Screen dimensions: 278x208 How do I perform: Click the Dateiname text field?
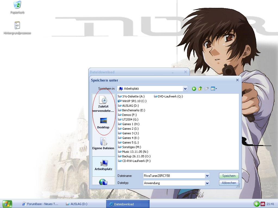click(174, 176)
